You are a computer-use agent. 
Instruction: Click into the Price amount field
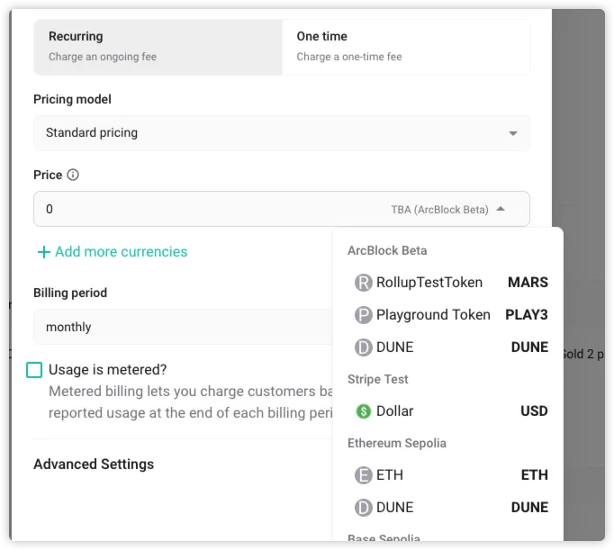coord(212,209)
